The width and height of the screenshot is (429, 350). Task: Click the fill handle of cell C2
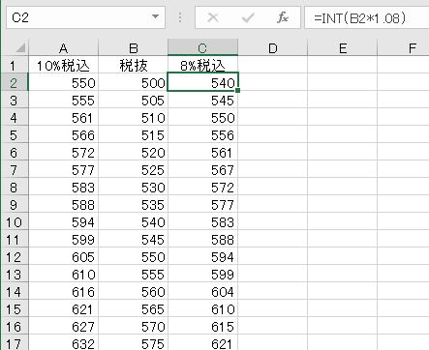[238, 91]
